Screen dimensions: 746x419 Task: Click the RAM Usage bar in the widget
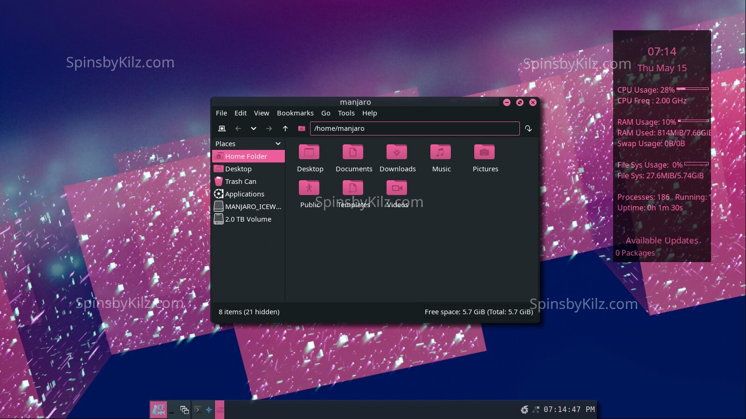tap(693, 121)
